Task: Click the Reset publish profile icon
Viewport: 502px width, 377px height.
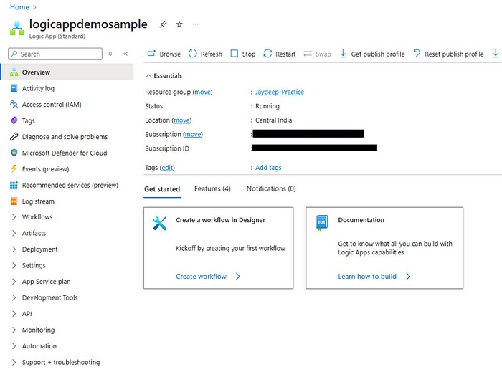Action: 417,54
